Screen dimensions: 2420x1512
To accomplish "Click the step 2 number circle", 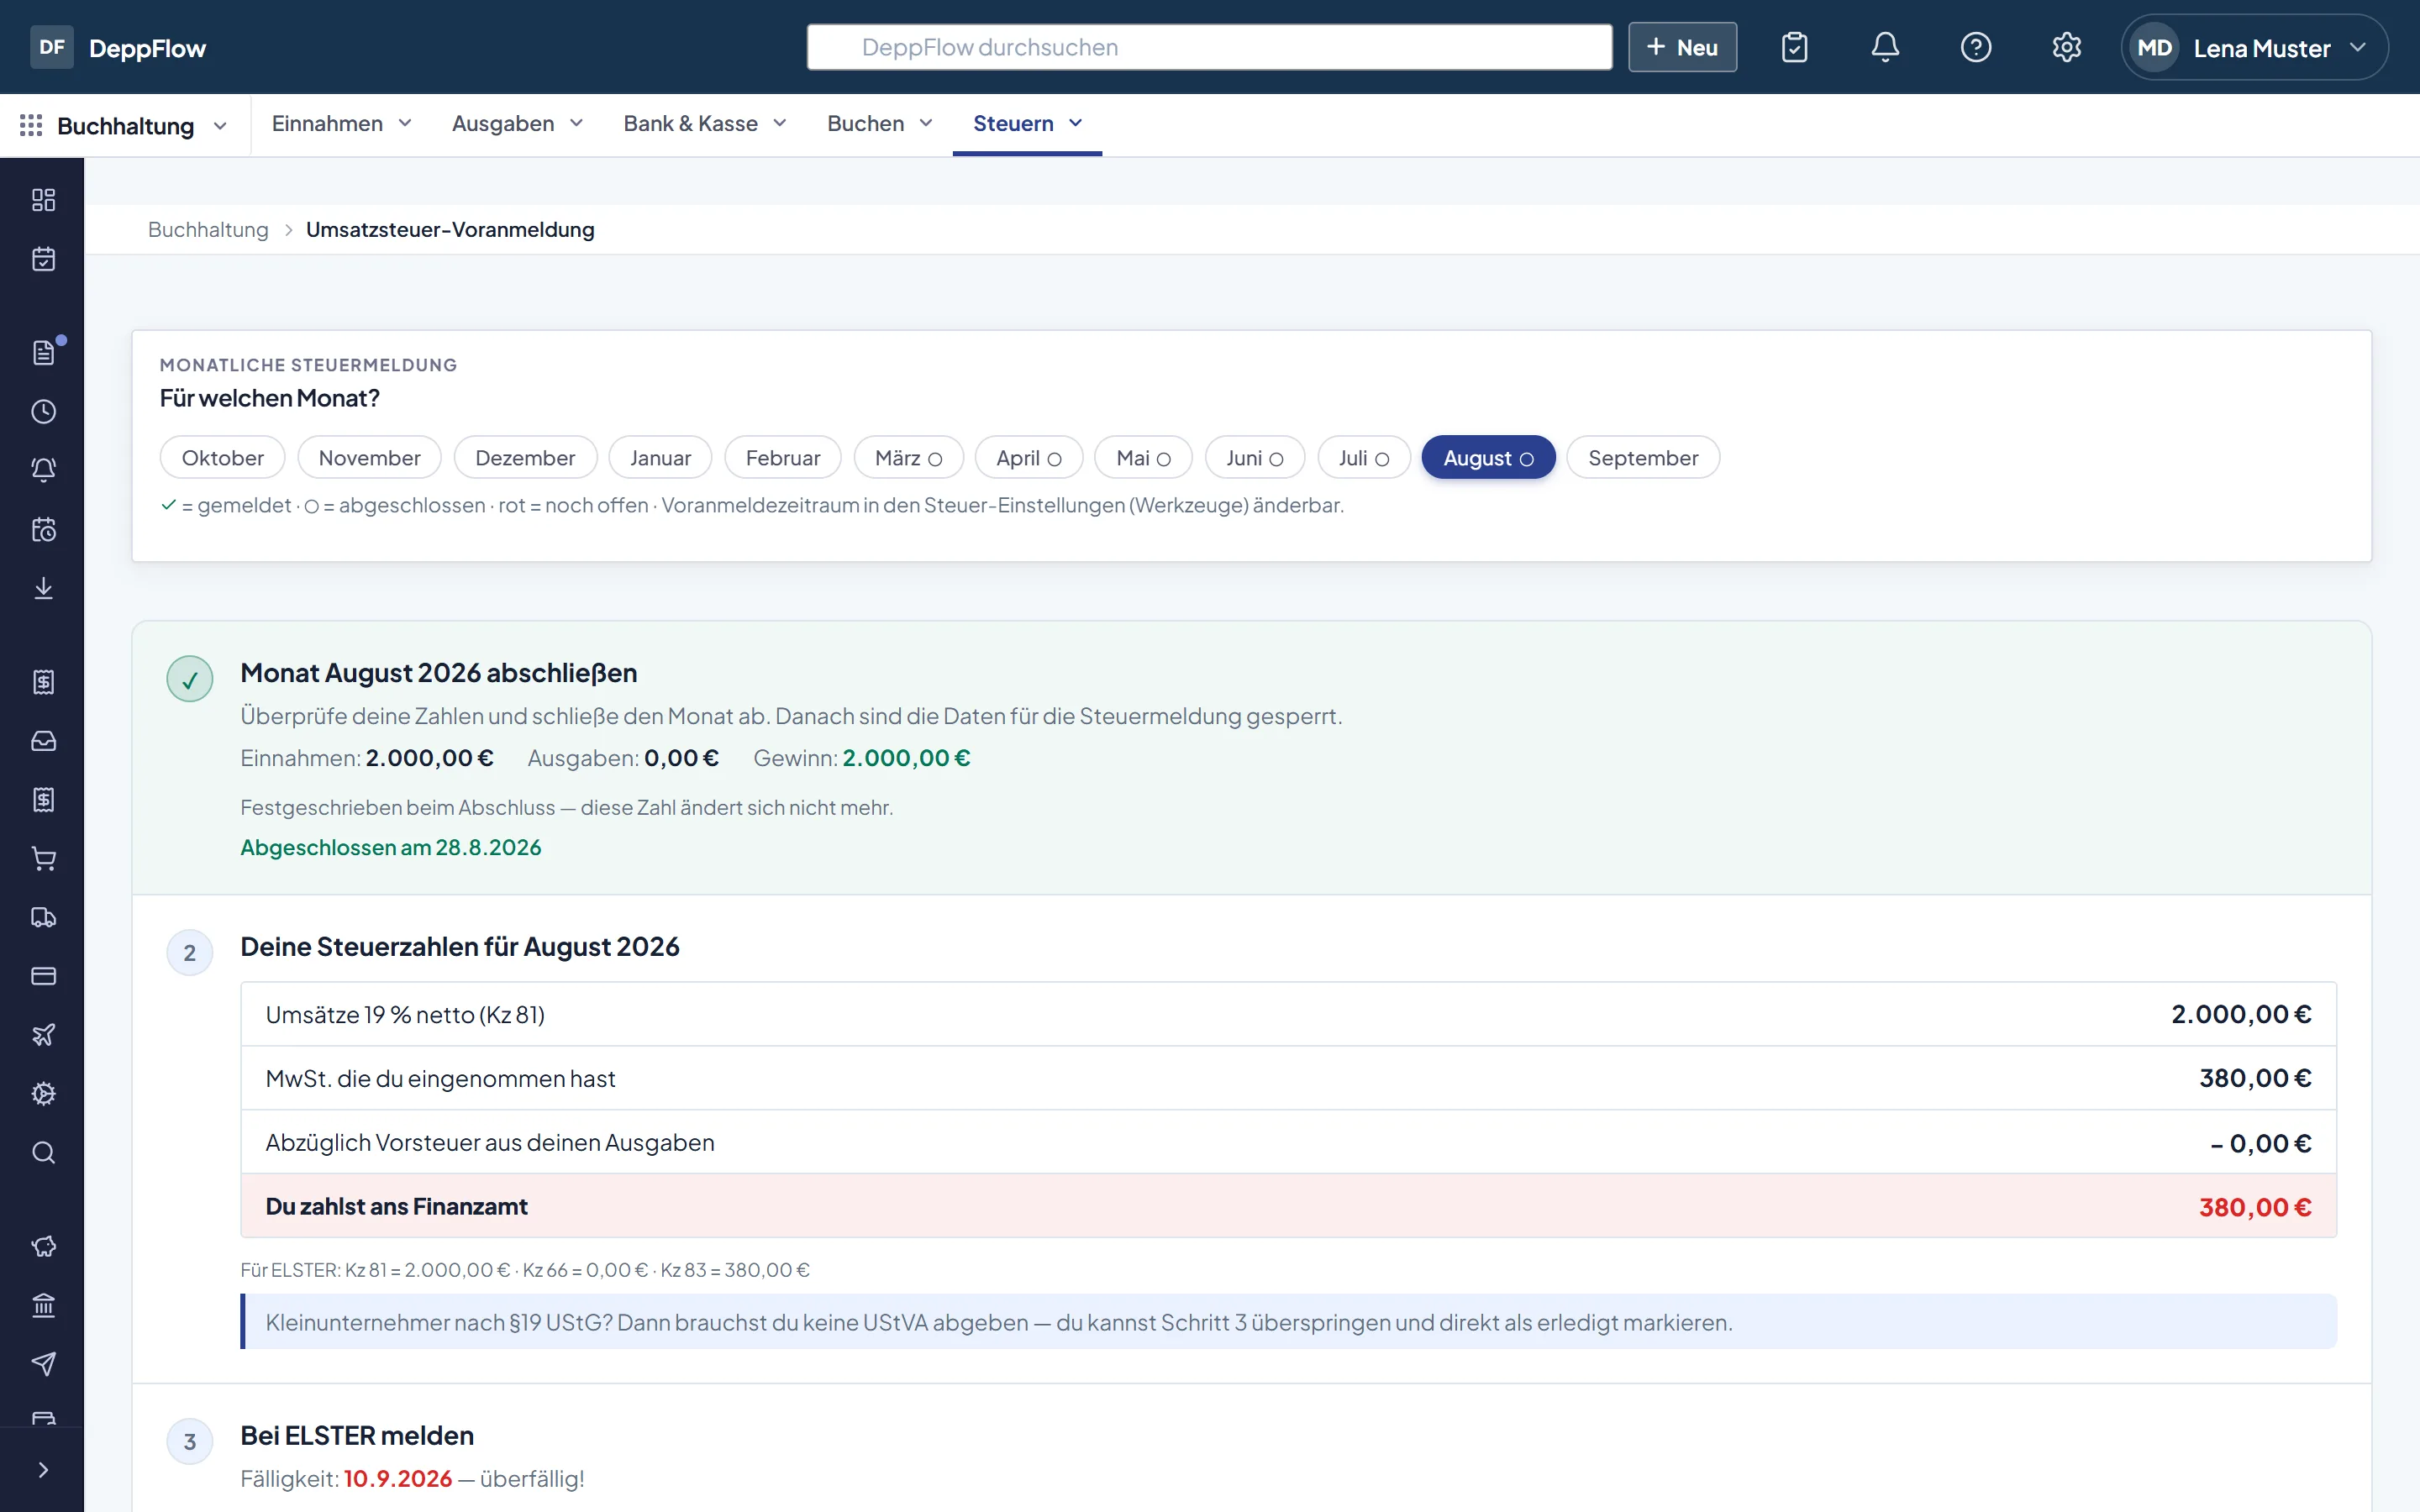I will (x=189, y=952).
